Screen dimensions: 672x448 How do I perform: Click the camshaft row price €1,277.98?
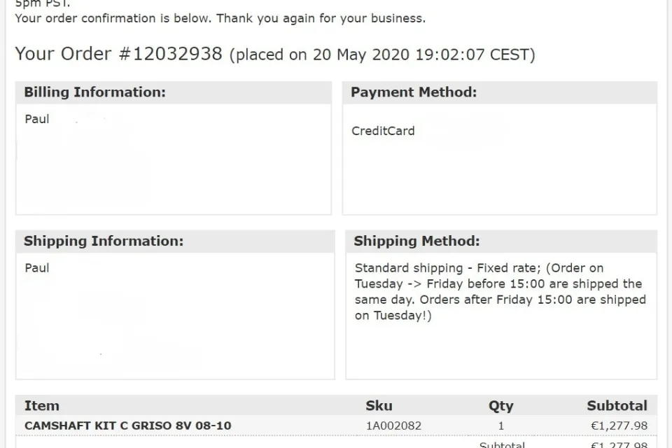(619, 426)
